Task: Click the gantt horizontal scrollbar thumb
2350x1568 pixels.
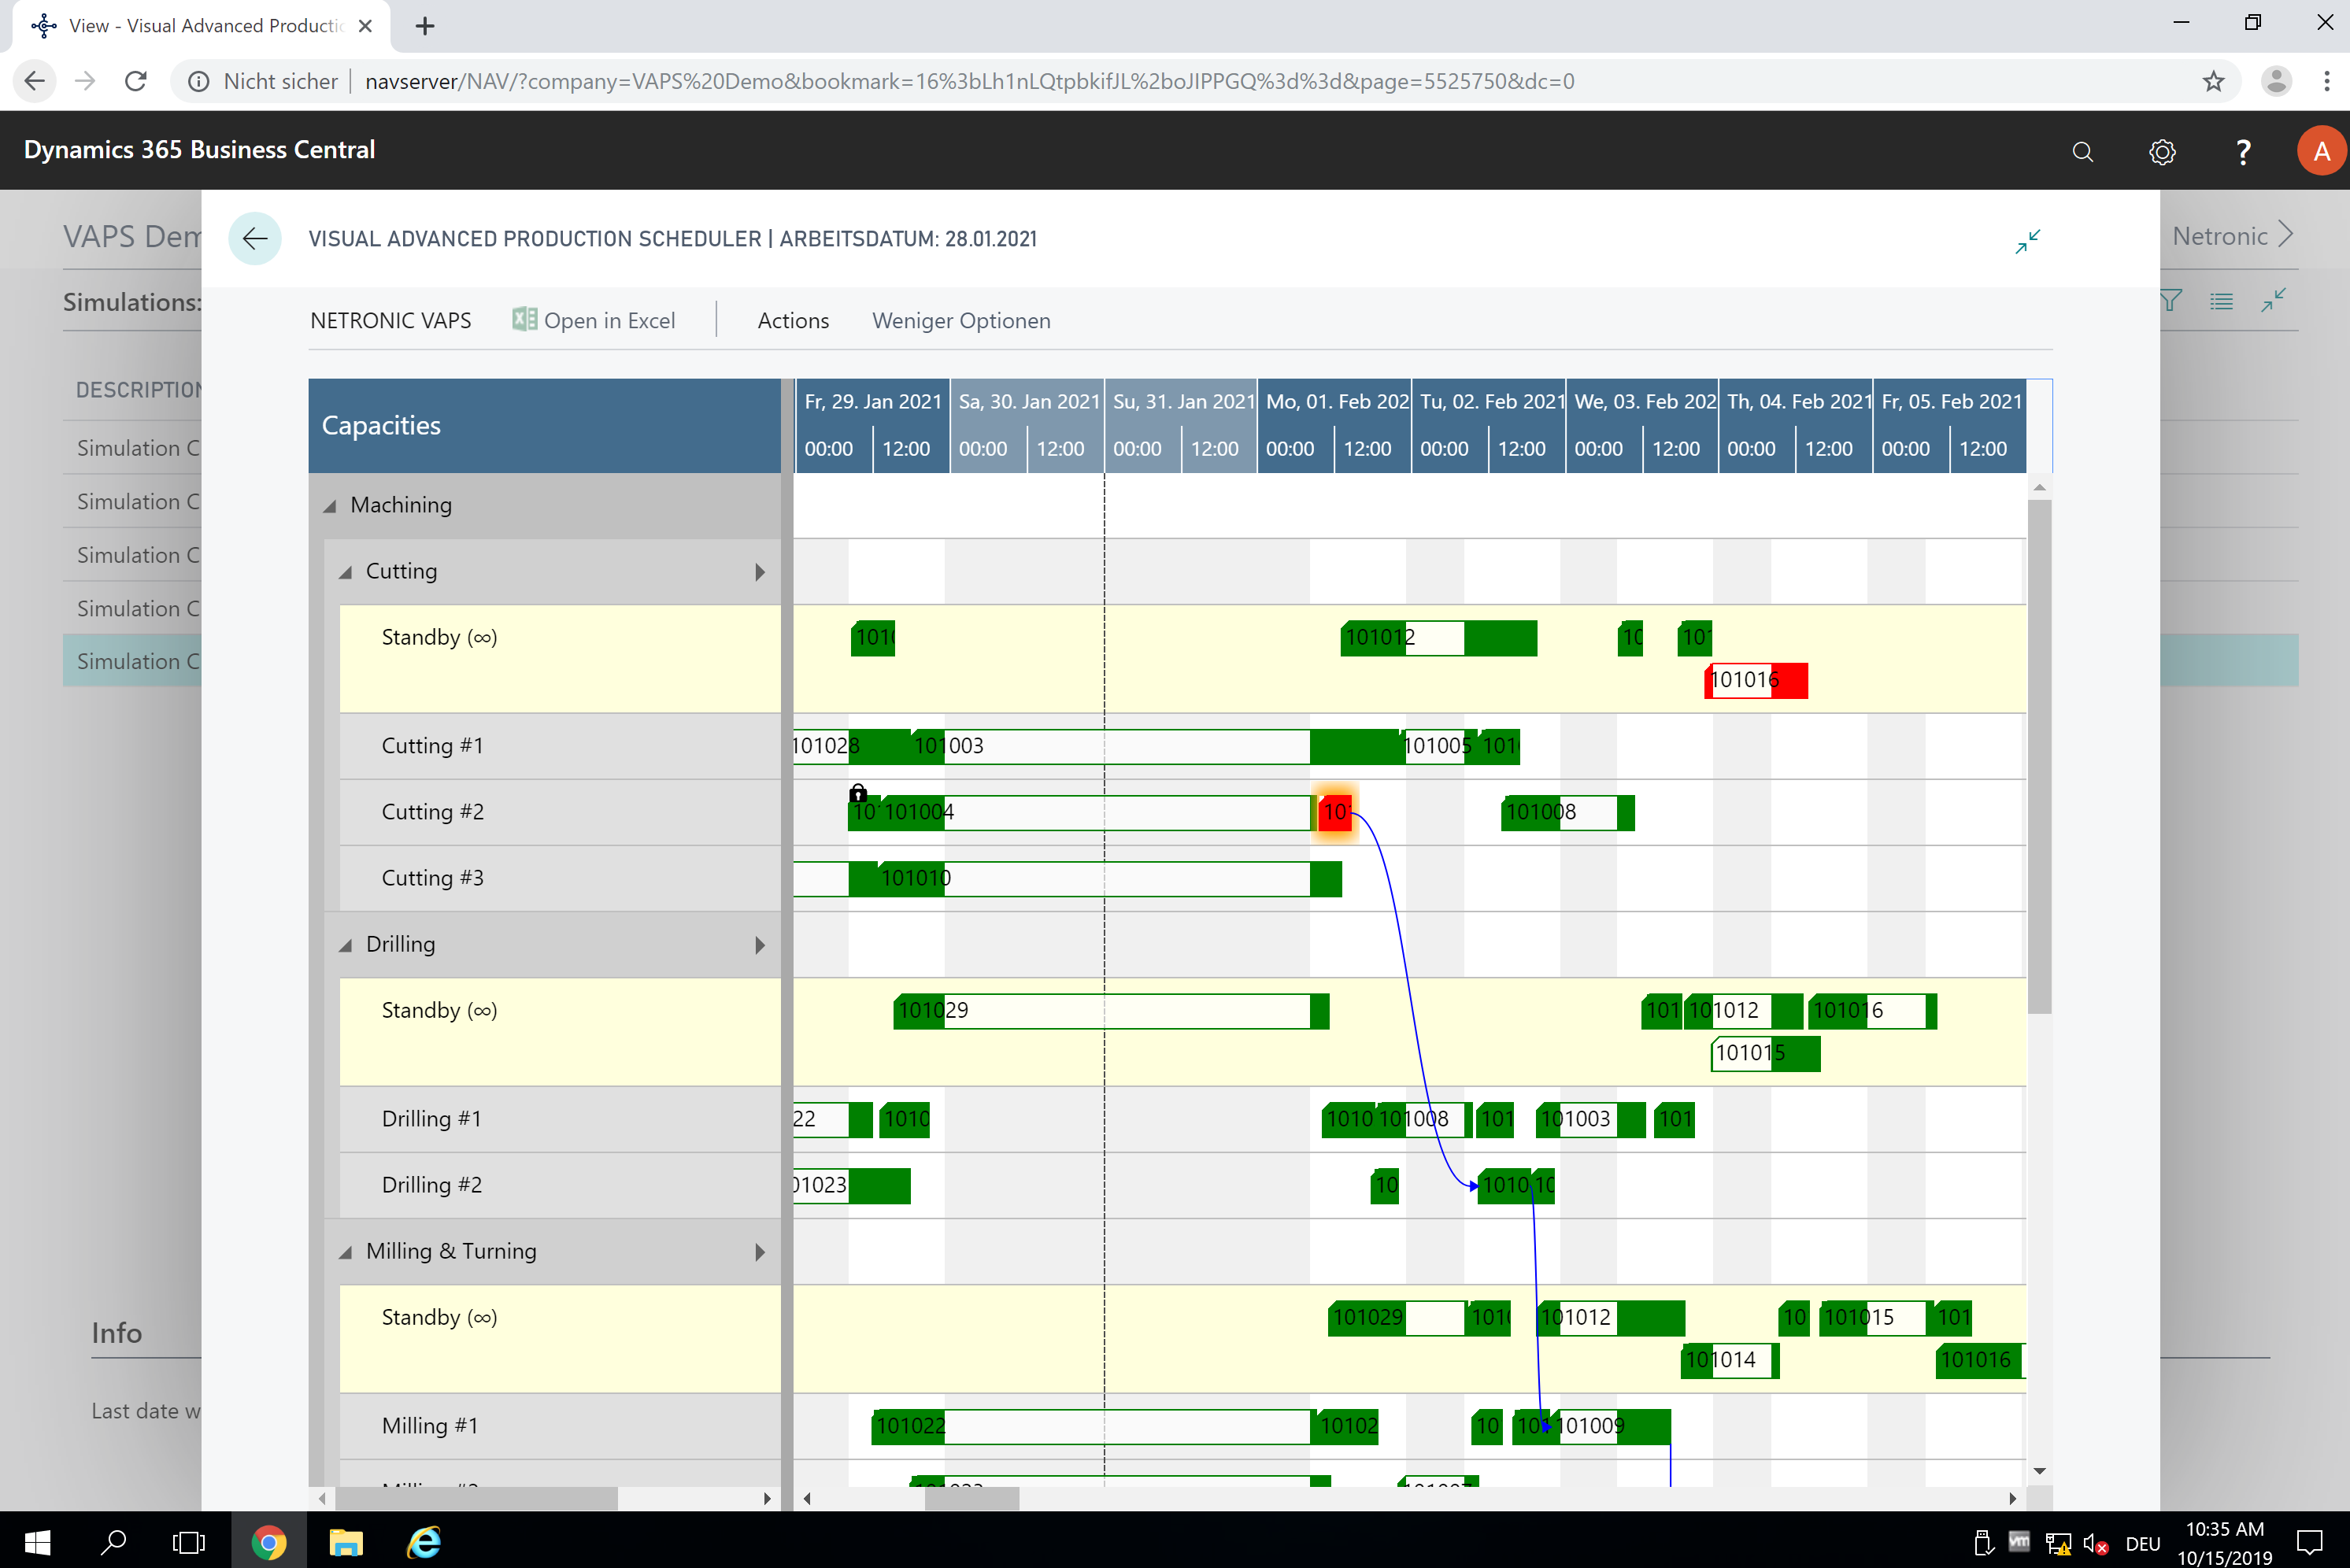Action: pyautogui.click(x=971, y=1498)
